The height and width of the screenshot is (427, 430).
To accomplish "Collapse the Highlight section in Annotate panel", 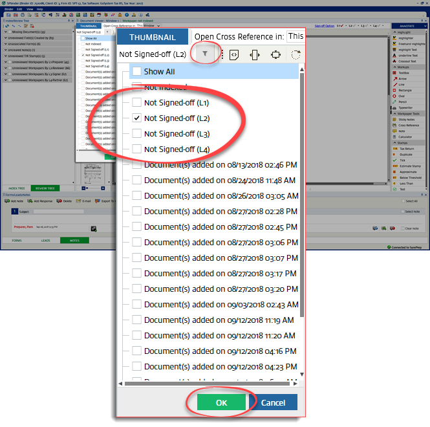I will pos(395,32).
